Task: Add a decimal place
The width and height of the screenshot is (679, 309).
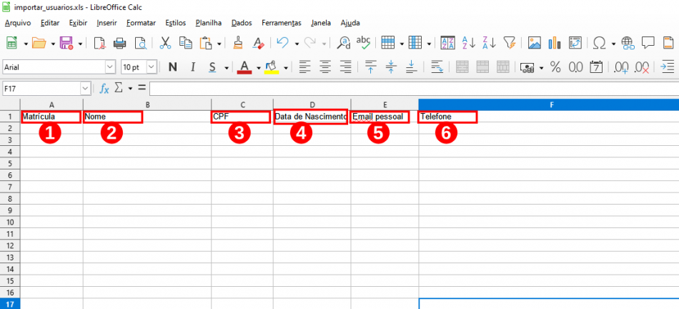Action: point(621,68)
